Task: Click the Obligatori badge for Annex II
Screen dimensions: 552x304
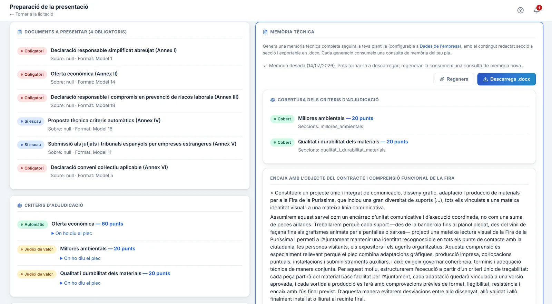Action: click(x=32, y=75)
